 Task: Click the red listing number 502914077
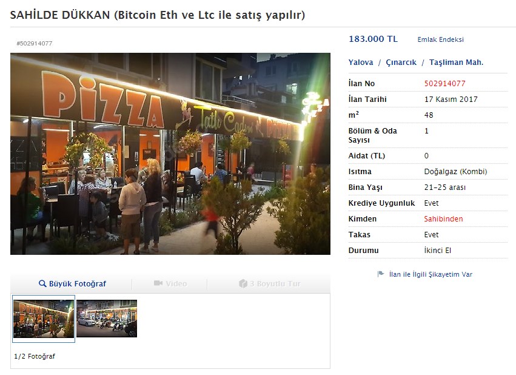(444, 84)
